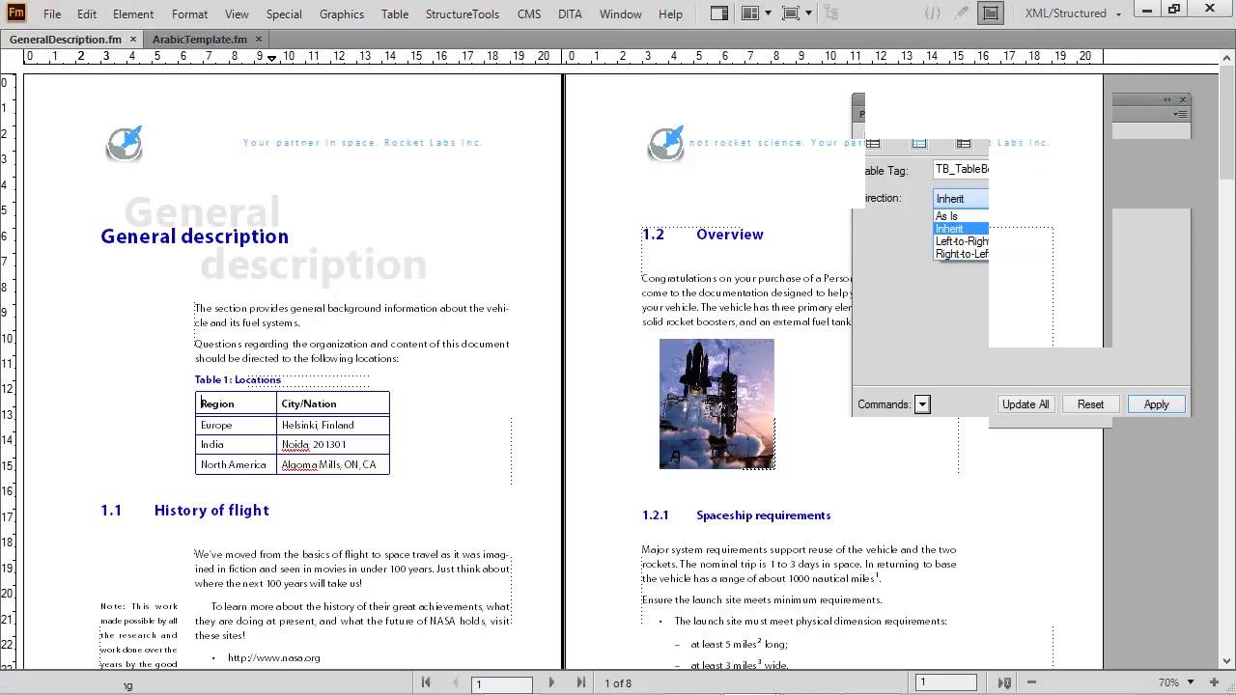Click the screen mode icon
This screenshot has height=695, width=1236.
(791, 14)
